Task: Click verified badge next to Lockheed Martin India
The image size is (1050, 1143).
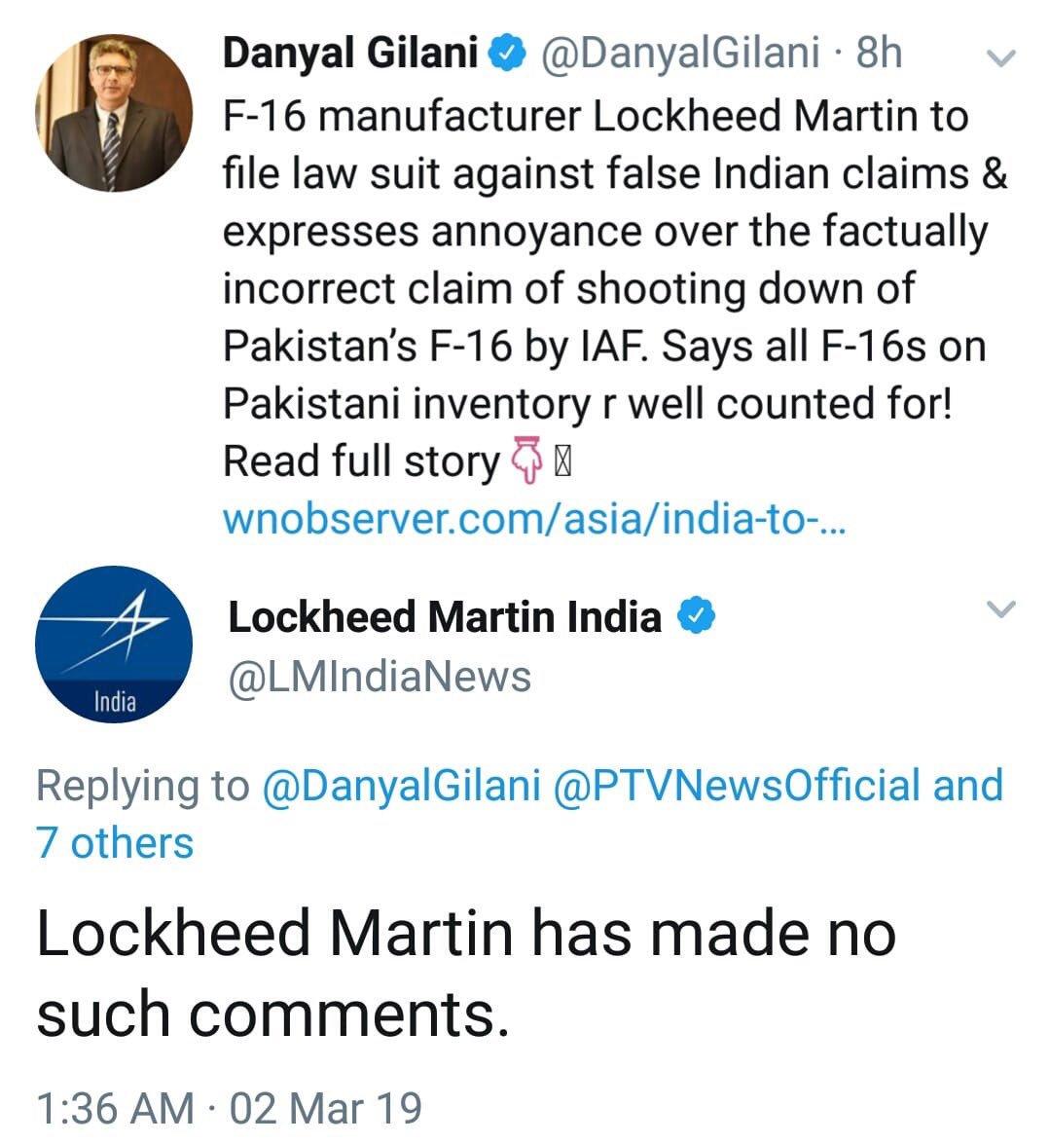Action: tap(697, 616)
